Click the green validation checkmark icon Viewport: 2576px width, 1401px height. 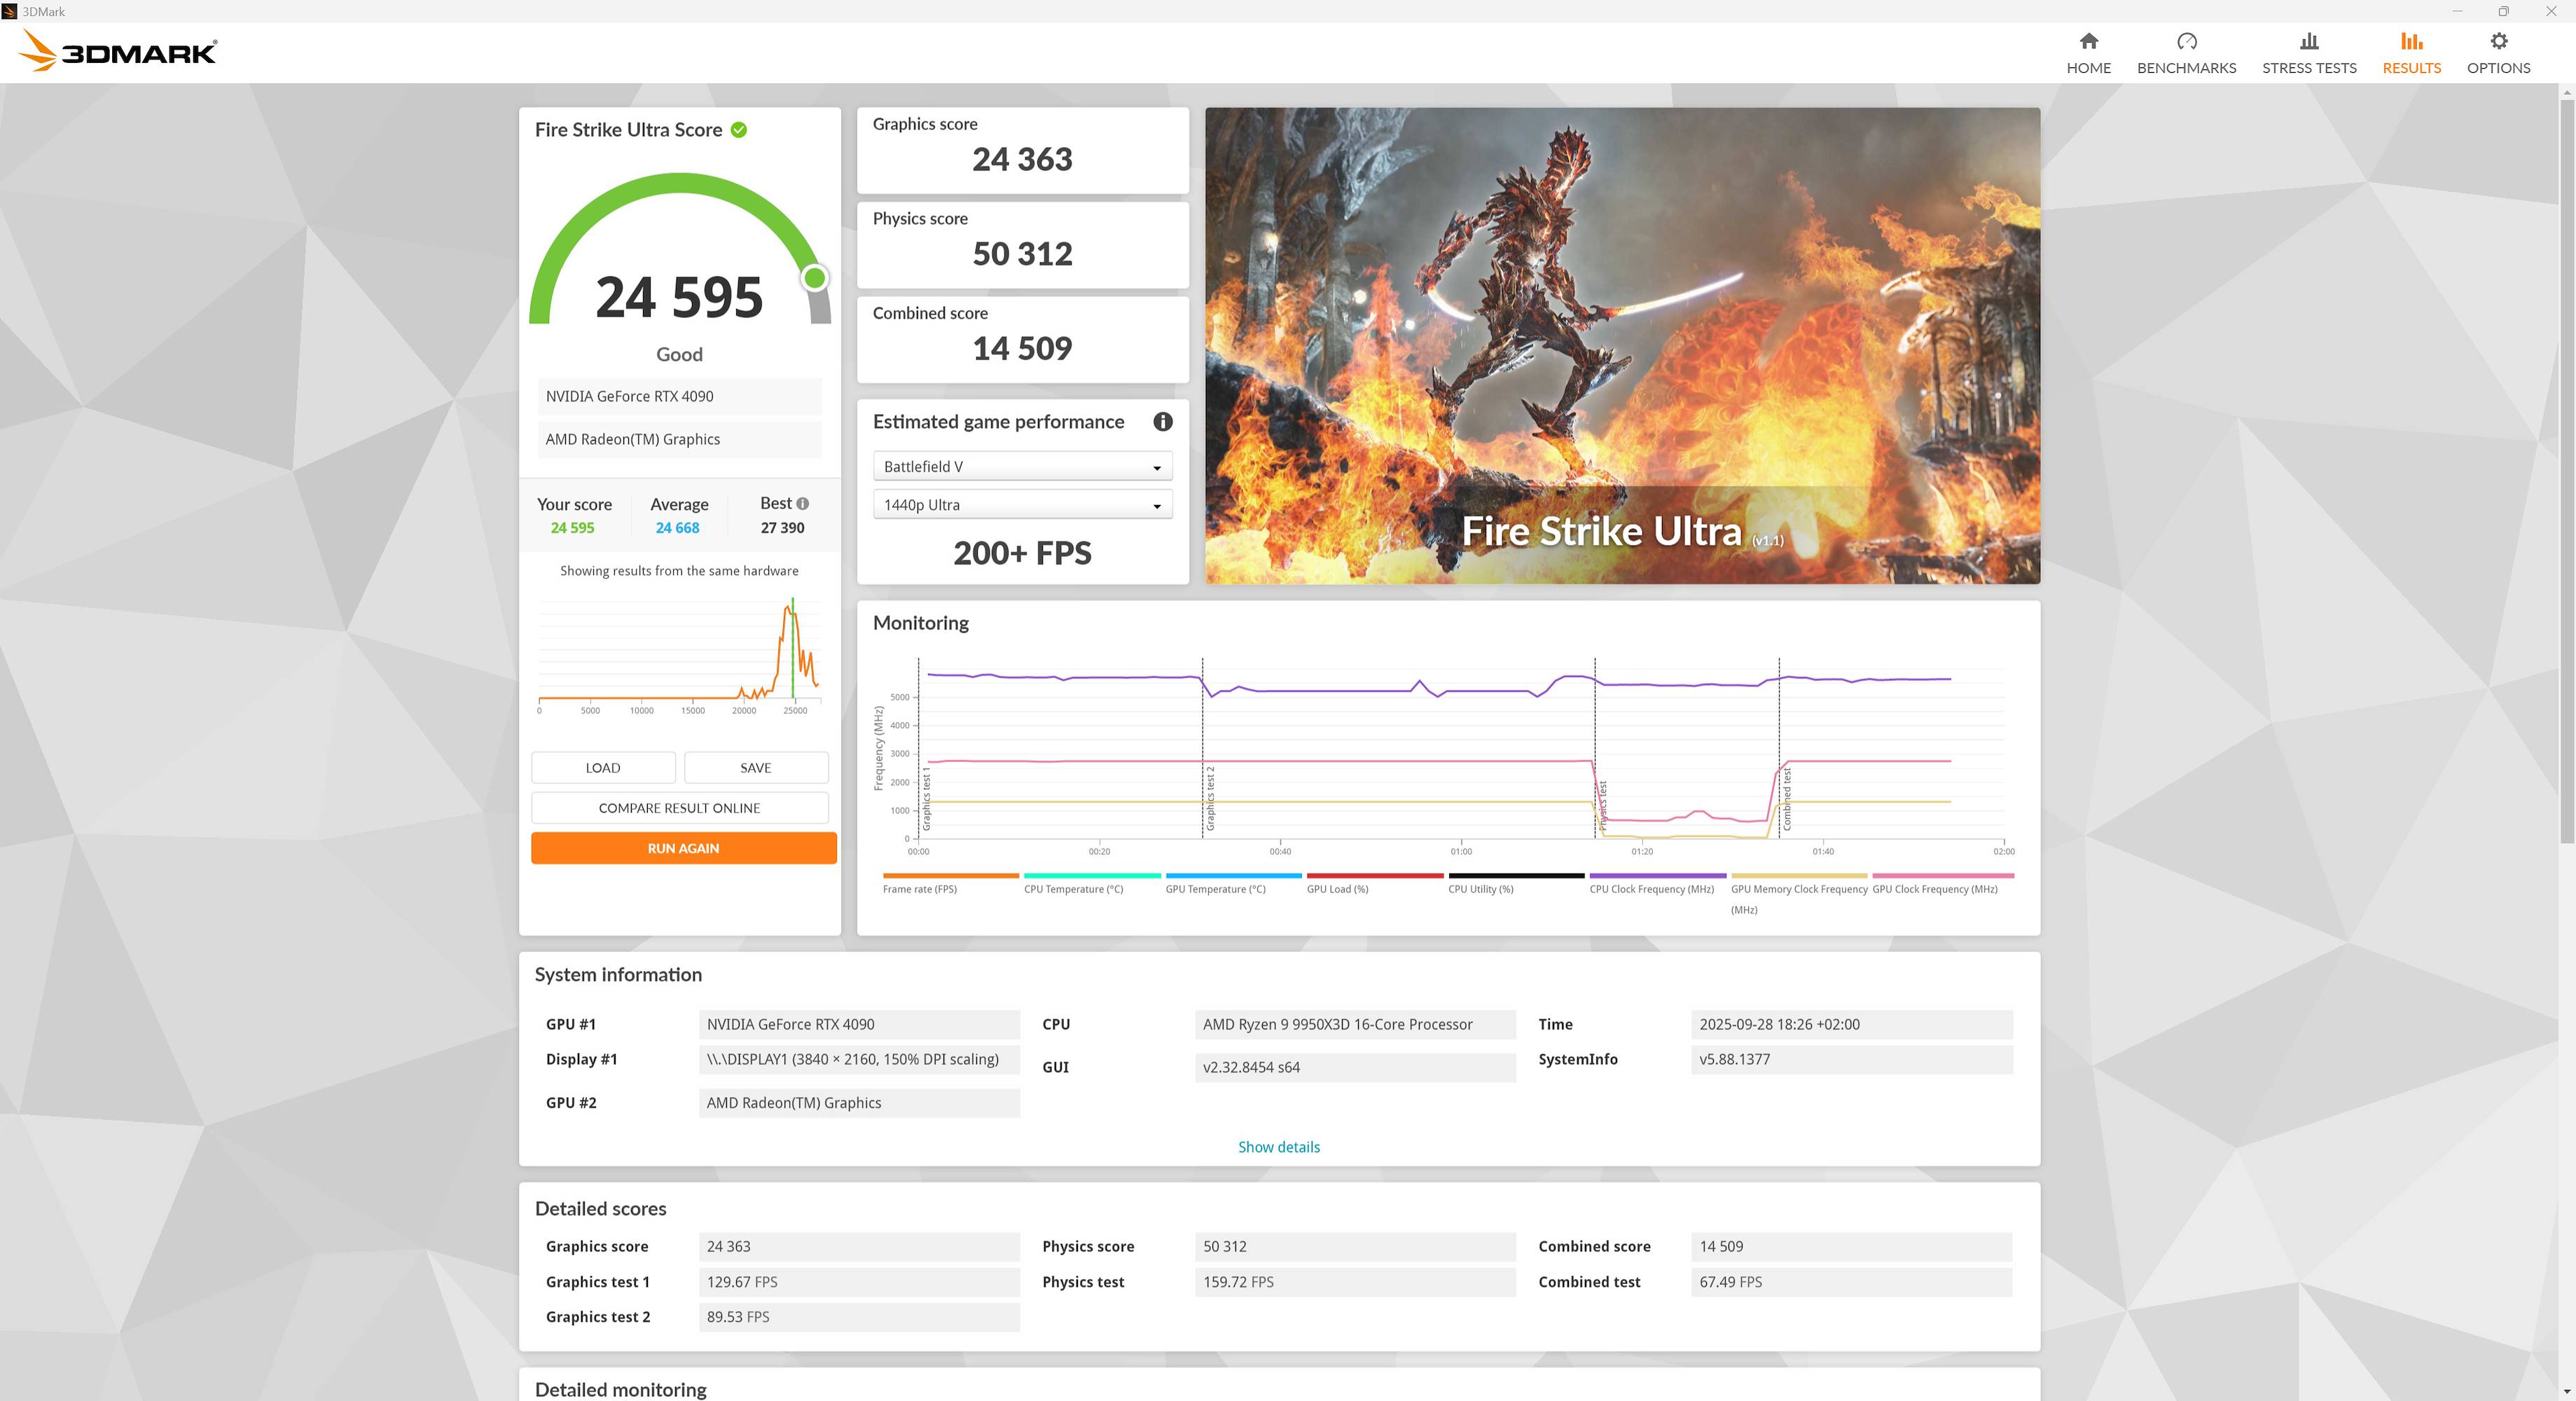(x=739, y=130)
